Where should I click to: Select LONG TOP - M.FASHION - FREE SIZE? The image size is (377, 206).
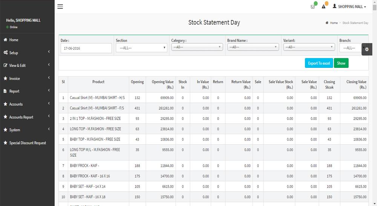95,129
